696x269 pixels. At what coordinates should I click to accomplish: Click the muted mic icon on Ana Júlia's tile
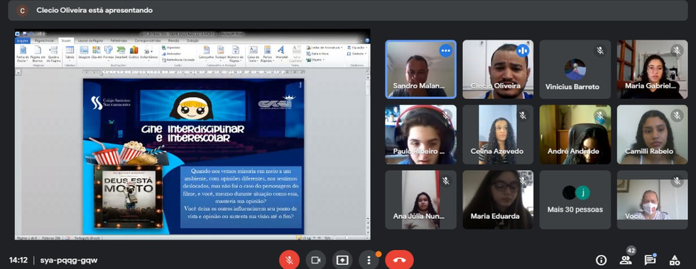click(446, 181)
